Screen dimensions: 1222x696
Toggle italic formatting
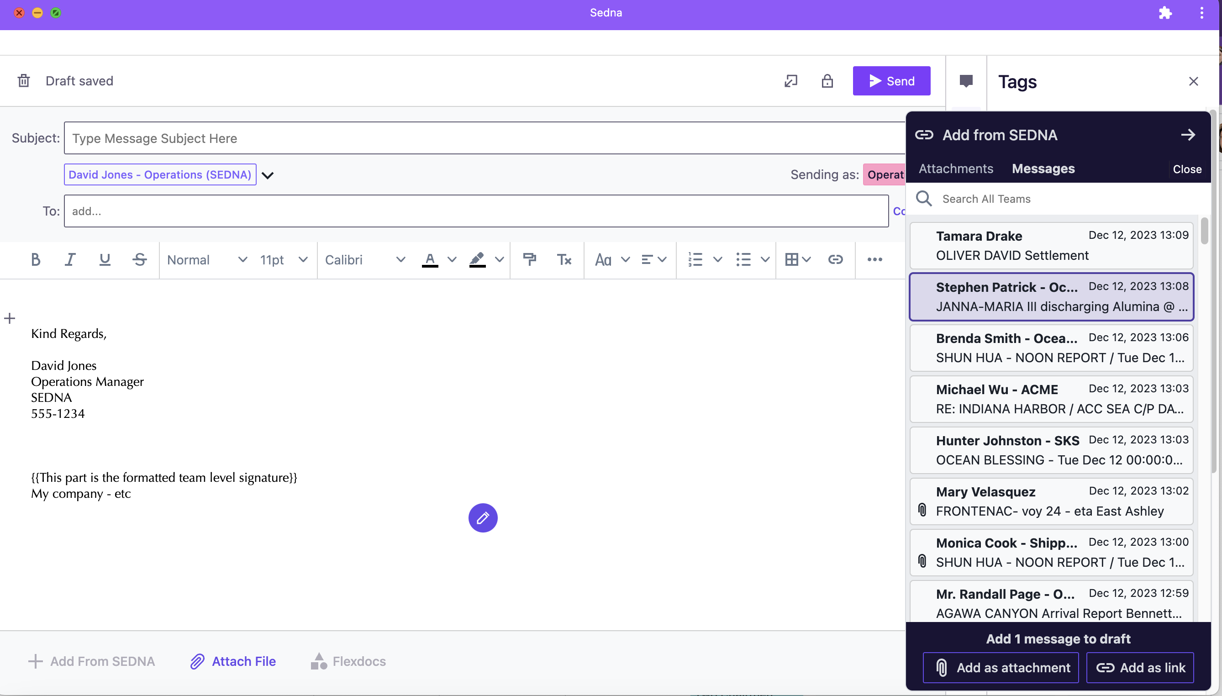70,259
